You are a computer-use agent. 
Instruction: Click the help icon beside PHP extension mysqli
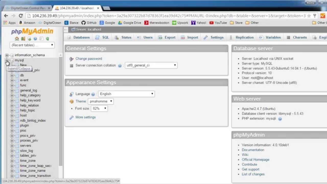pos(280,119)
